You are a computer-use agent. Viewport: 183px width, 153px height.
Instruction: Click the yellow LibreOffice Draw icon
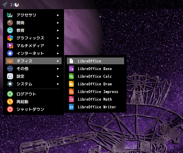click(x=71, y=84)
